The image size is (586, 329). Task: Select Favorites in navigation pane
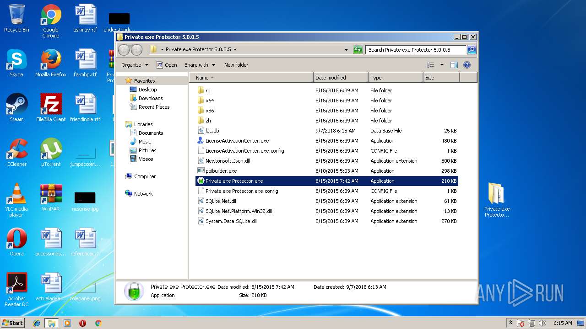coord(144,81)
